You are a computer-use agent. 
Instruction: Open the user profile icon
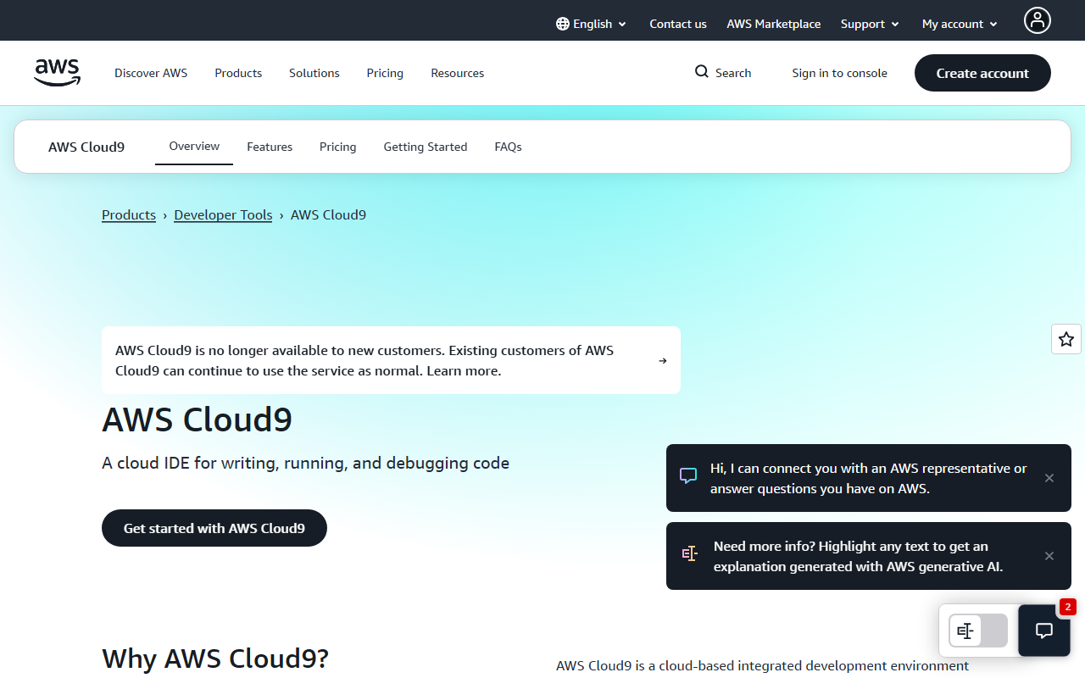coord(1037,20)
